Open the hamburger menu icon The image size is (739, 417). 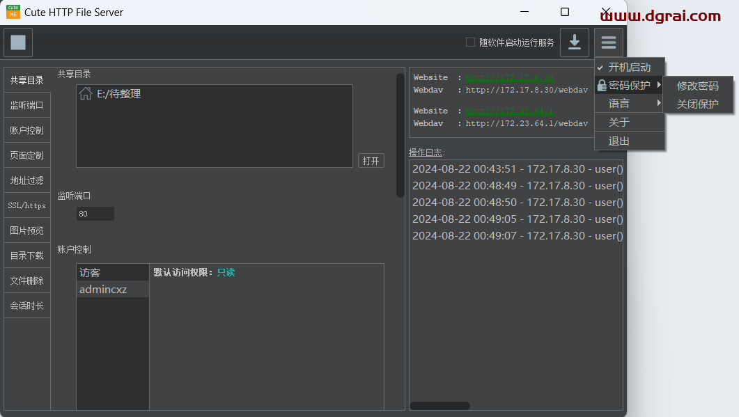point(609,42)
